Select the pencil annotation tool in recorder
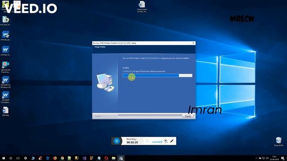This screenshot has width=287, height=161. click(x=172, y=141)
